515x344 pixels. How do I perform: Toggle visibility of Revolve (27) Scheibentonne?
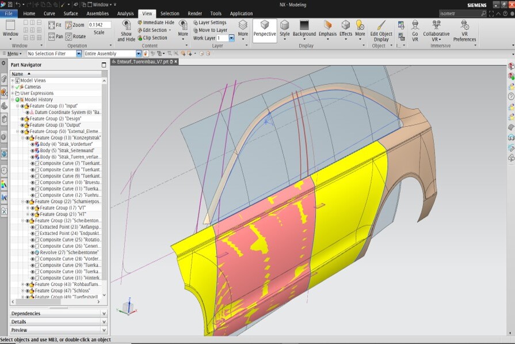click(32, 252)
